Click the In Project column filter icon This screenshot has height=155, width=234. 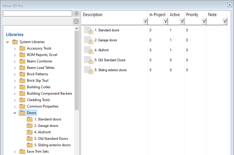pos(165,21)
